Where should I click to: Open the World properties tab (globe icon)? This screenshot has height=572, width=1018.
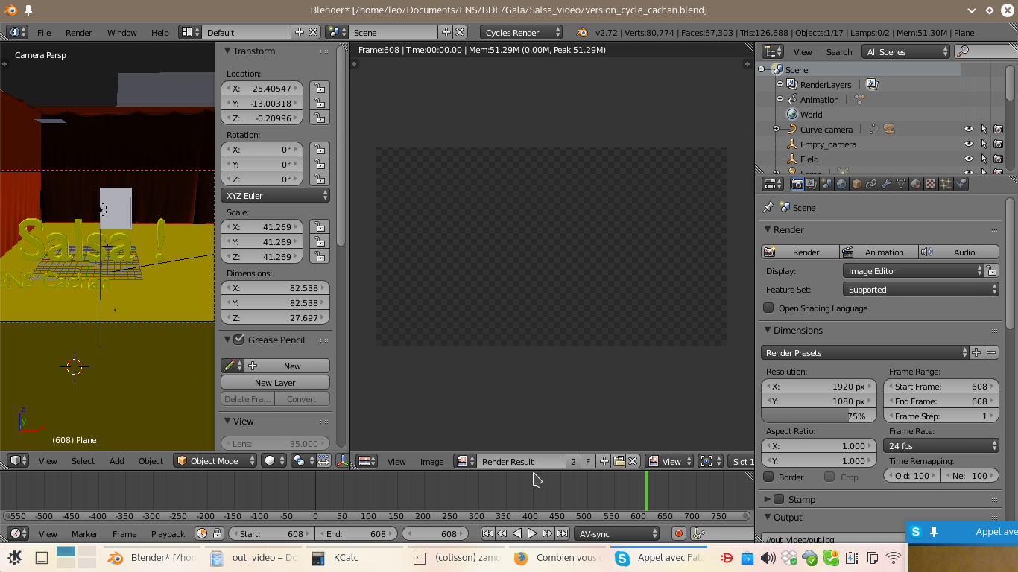pos(841,184)
